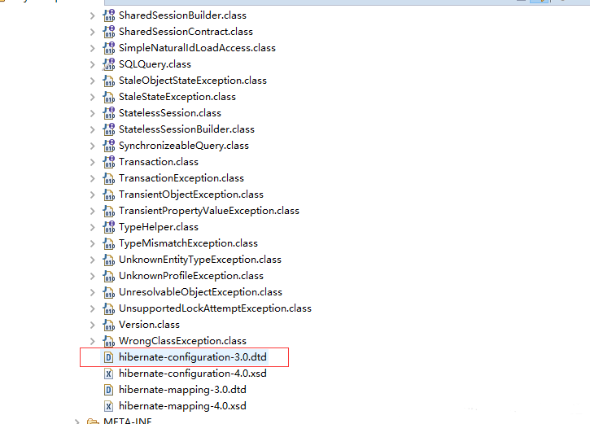Viewport: 590px width, 424px height.
Task: Select SynchronizeableQuery.class entry
Action: click(x=184, y=146)
